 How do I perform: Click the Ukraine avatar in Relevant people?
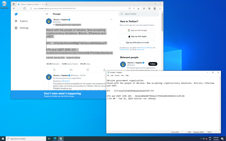pos(123,64)
